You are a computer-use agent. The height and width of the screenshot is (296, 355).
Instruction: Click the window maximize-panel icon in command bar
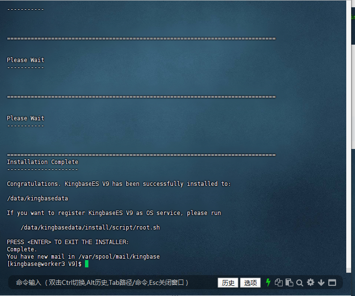coord(332,282)
